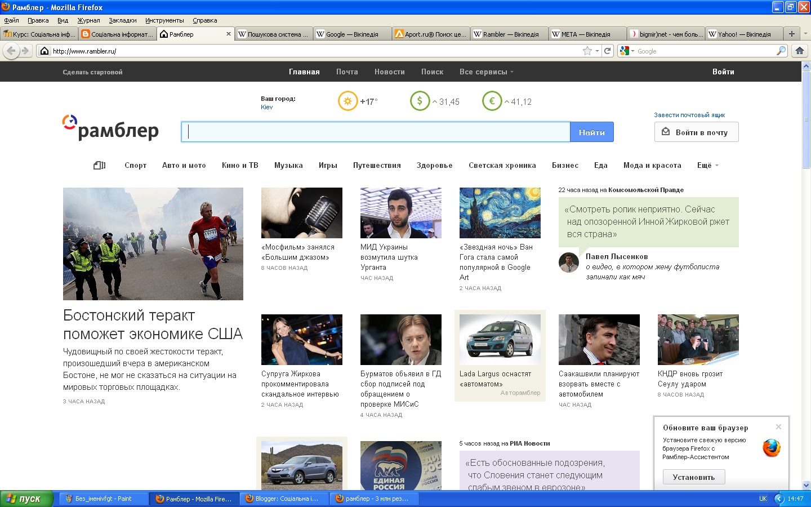811x507 pixels.
Task: Click Завести почтовый ящик link
Action: coord(689,115)
